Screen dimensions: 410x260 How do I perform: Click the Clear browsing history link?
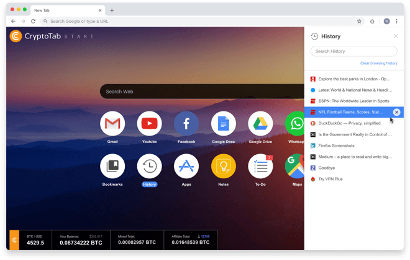click(x=378, y=63)
